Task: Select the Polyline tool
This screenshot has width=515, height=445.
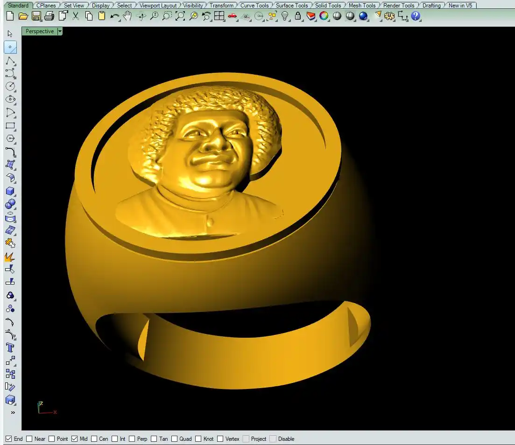Action: (x=10, y=61)
